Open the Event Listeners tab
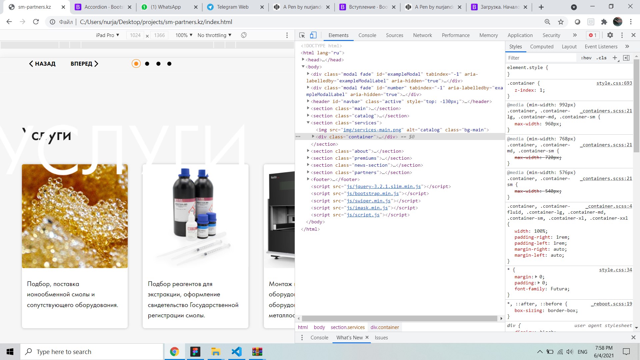The image size is (640, 360). click(x=601, y=46)
